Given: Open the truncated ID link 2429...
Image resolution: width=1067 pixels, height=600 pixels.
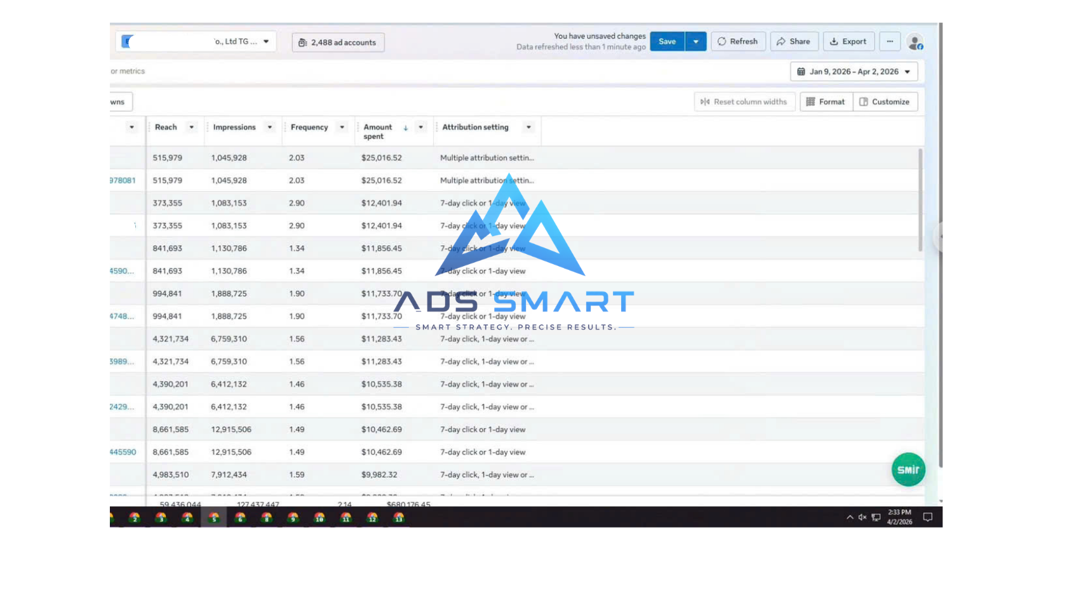Looking at the screenshot, I should click(x=122, y=407).
